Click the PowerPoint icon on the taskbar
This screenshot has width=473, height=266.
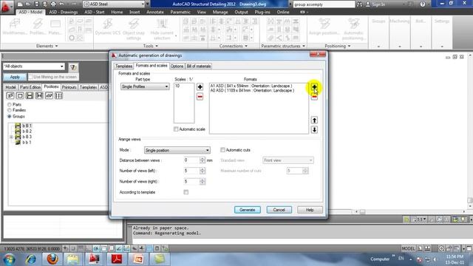tap(138, 259)
